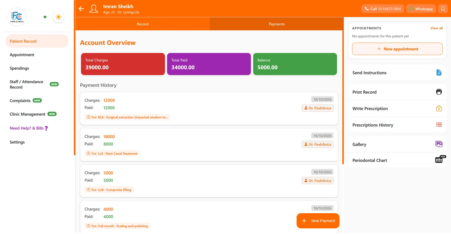This screenshot has height=234, width=451.
Task: Click Prescriptions History list icon
Action: [439, 125]
